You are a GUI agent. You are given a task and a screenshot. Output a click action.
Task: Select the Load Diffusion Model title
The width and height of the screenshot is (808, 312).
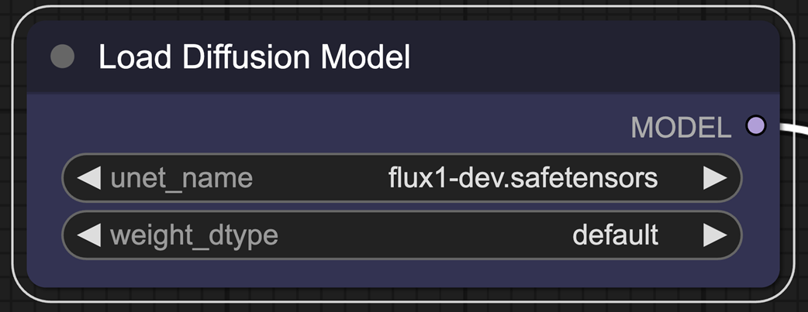(x=254, y=57)
